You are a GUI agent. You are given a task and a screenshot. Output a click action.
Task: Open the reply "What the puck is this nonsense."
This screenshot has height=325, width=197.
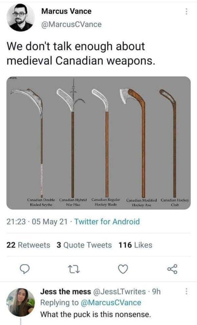[x=95, y=314]
